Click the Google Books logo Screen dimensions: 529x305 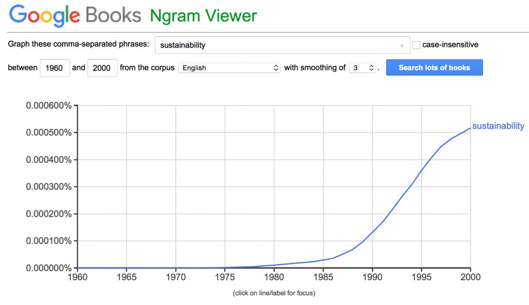75,16
